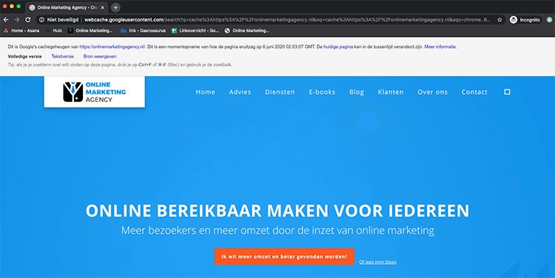Viewport: 555px width, 278px height.
Task: Select the Online Marketing Agency browser tab
Action: (x=67, y=7)
